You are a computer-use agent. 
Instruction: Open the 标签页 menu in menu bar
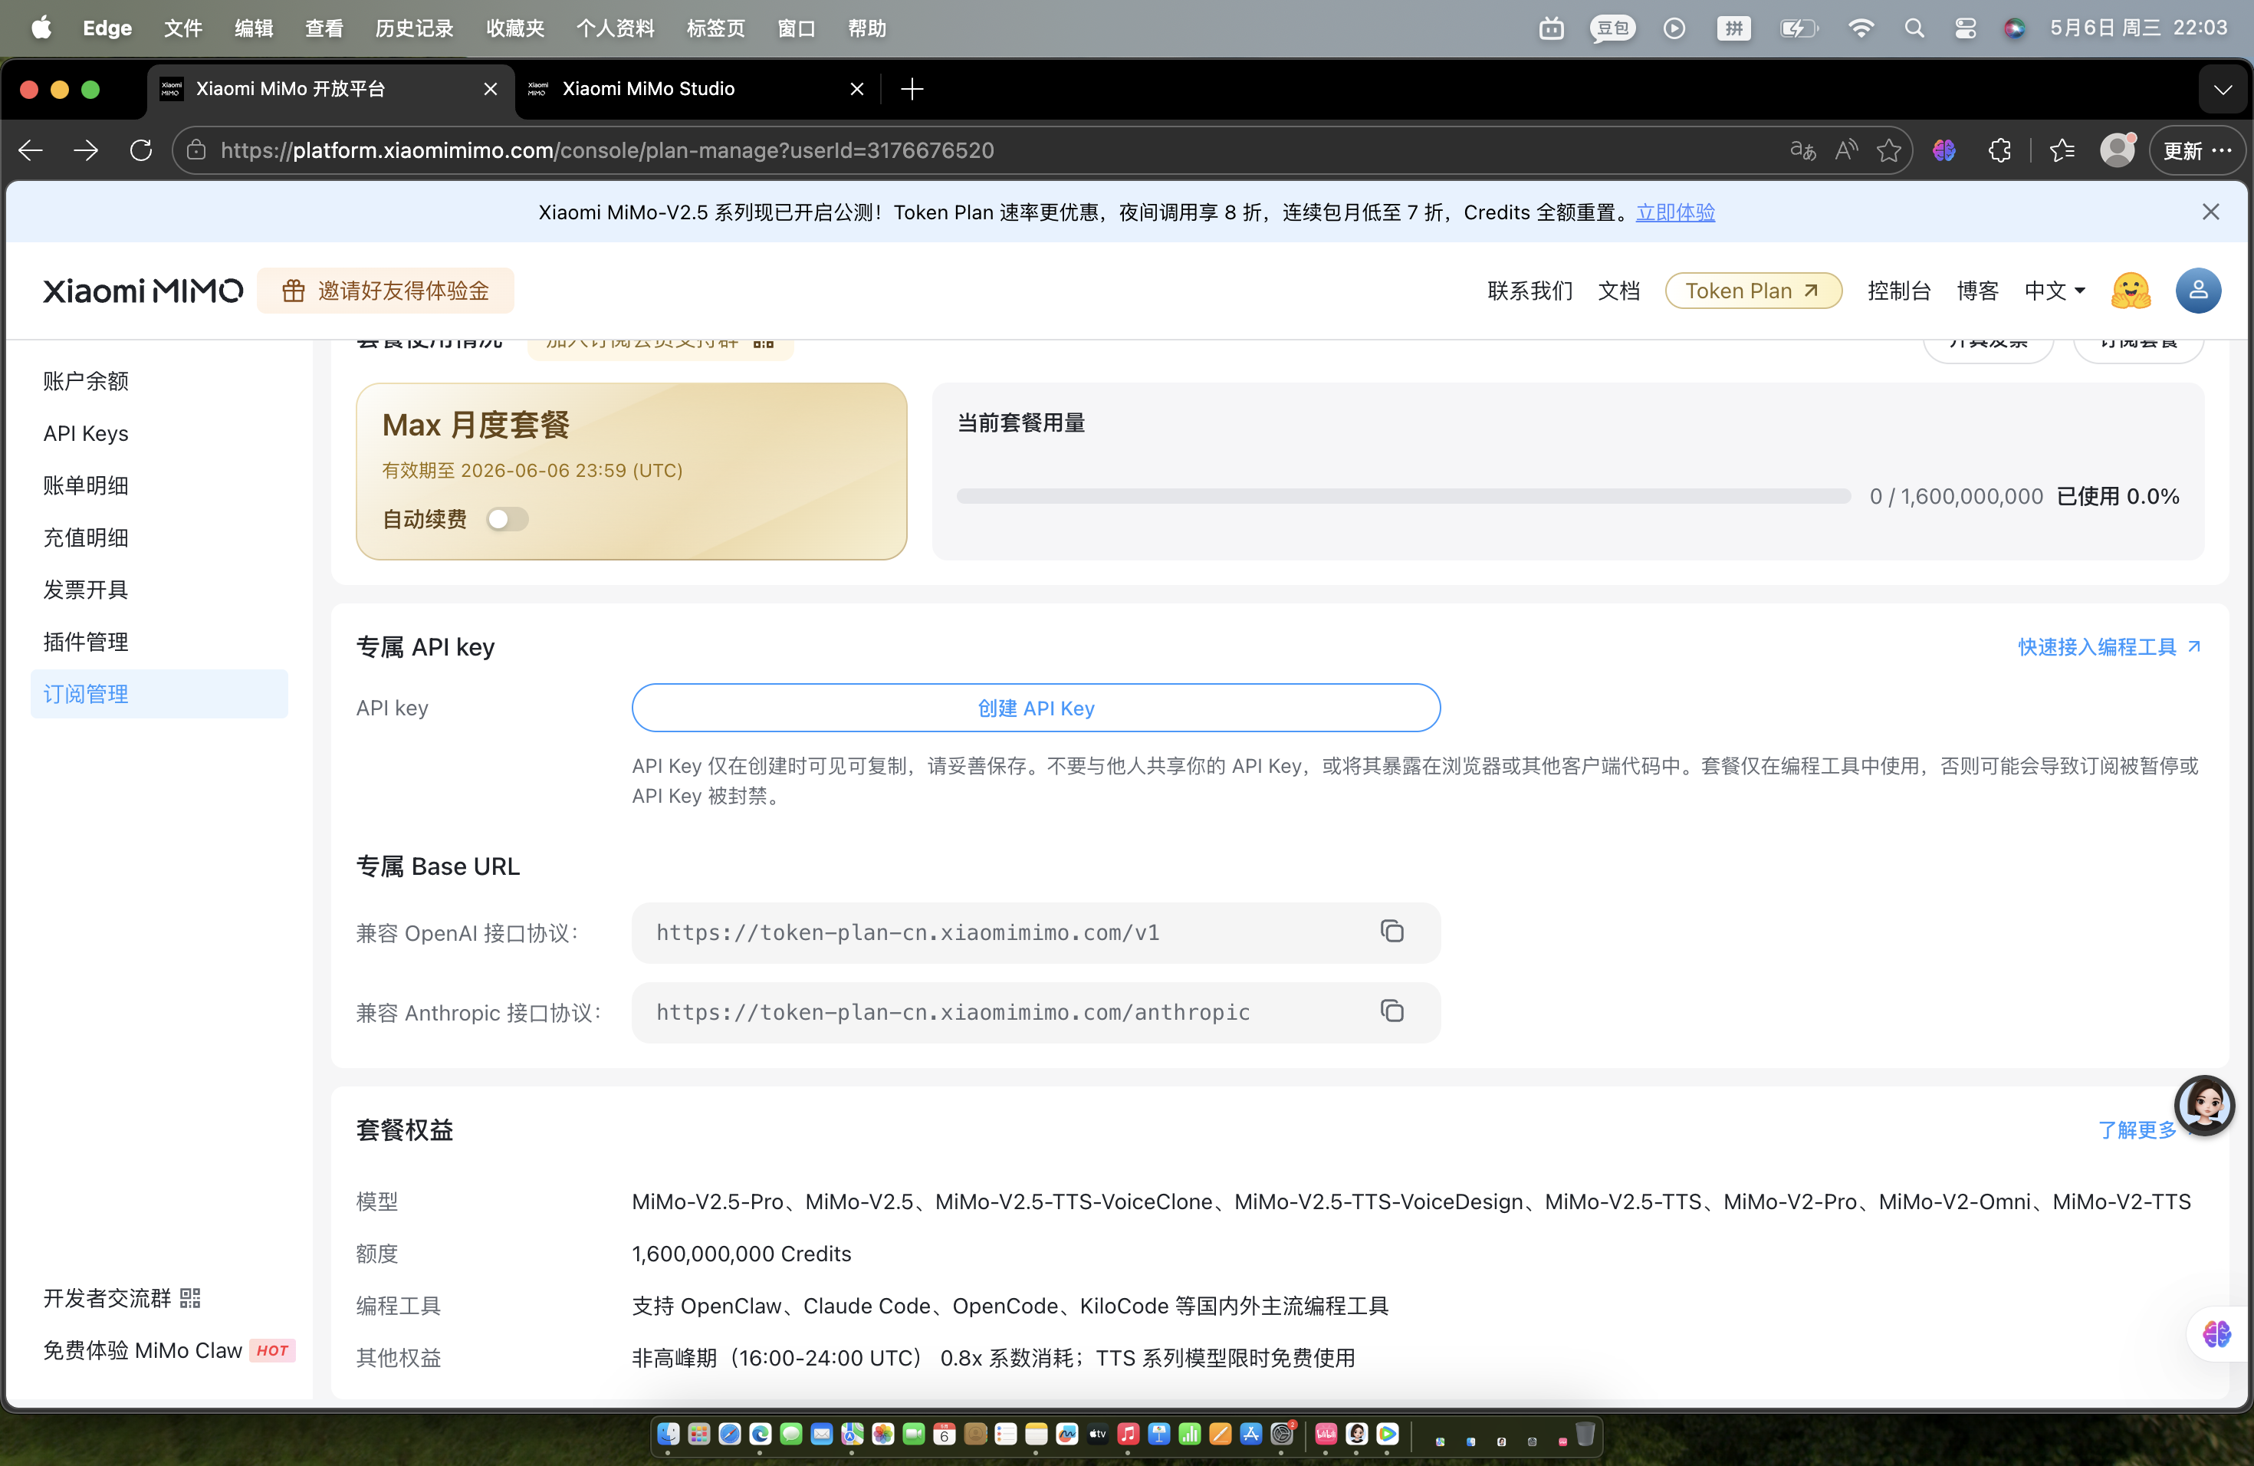(715, 28)
